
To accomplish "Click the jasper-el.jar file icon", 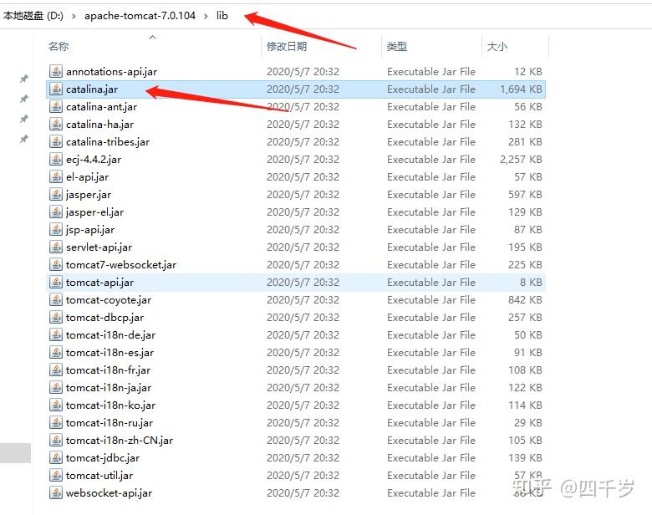I will (x=56, y=212).
